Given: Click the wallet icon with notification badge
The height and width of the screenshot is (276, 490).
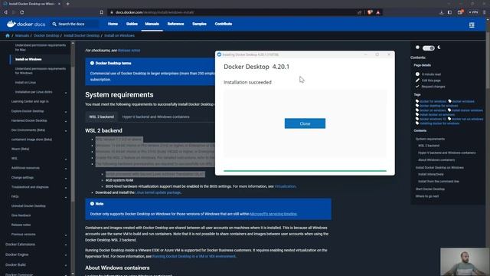Looking at the screenshot, I should pos(460,12).
